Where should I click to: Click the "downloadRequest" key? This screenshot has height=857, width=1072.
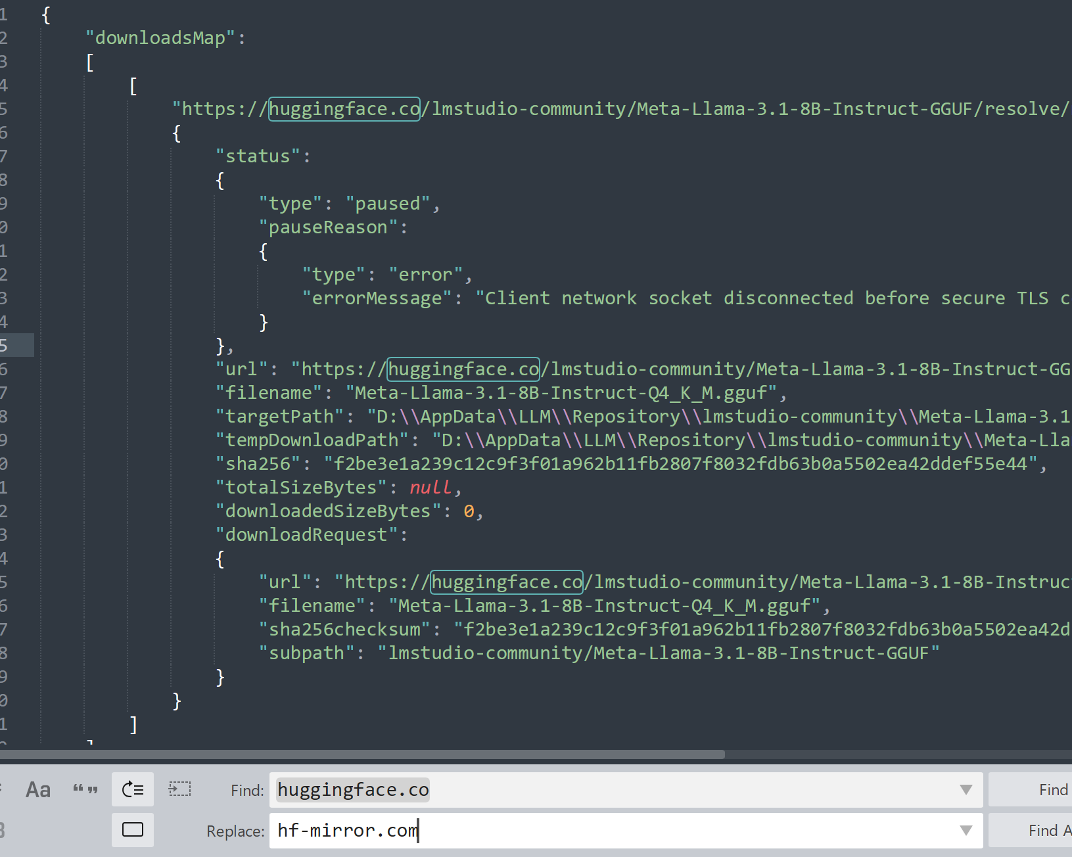click(307, 535)
